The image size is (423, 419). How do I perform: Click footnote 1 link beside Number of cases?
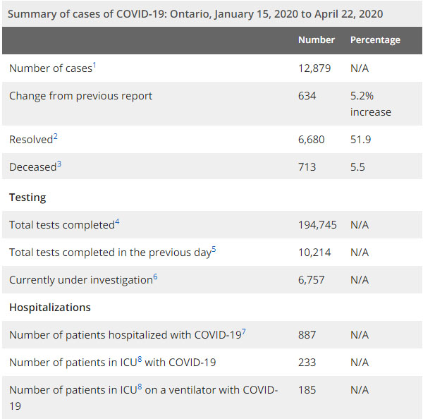coord(94,64)
